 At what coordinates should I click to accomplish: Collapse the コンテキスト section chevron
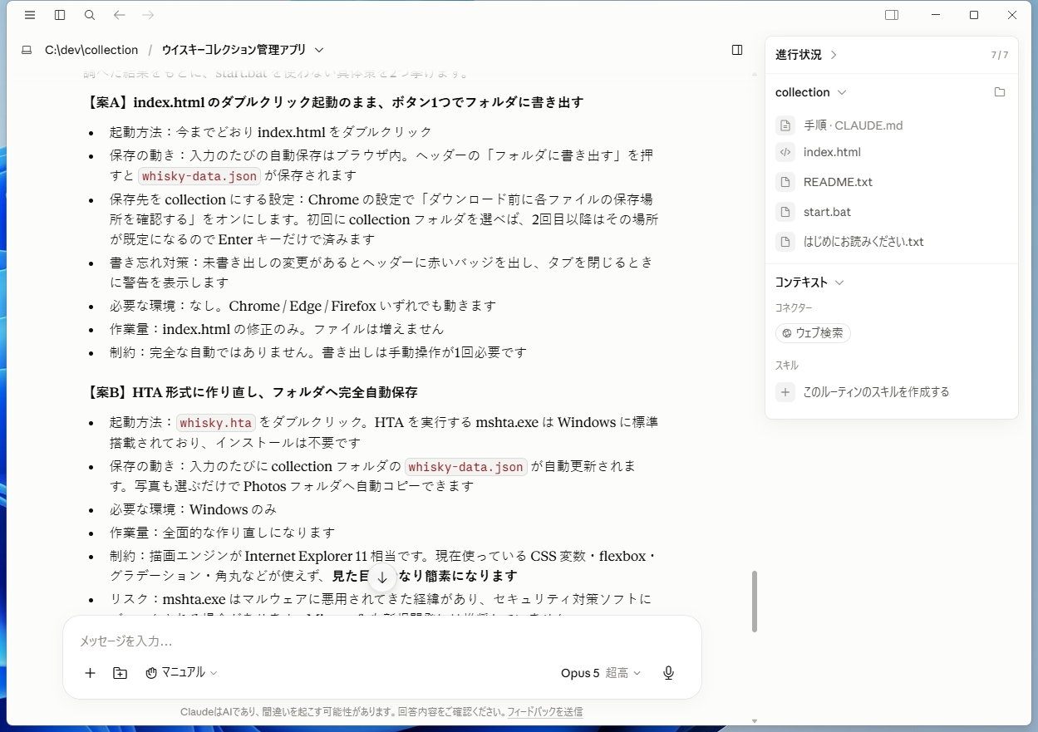839,282
